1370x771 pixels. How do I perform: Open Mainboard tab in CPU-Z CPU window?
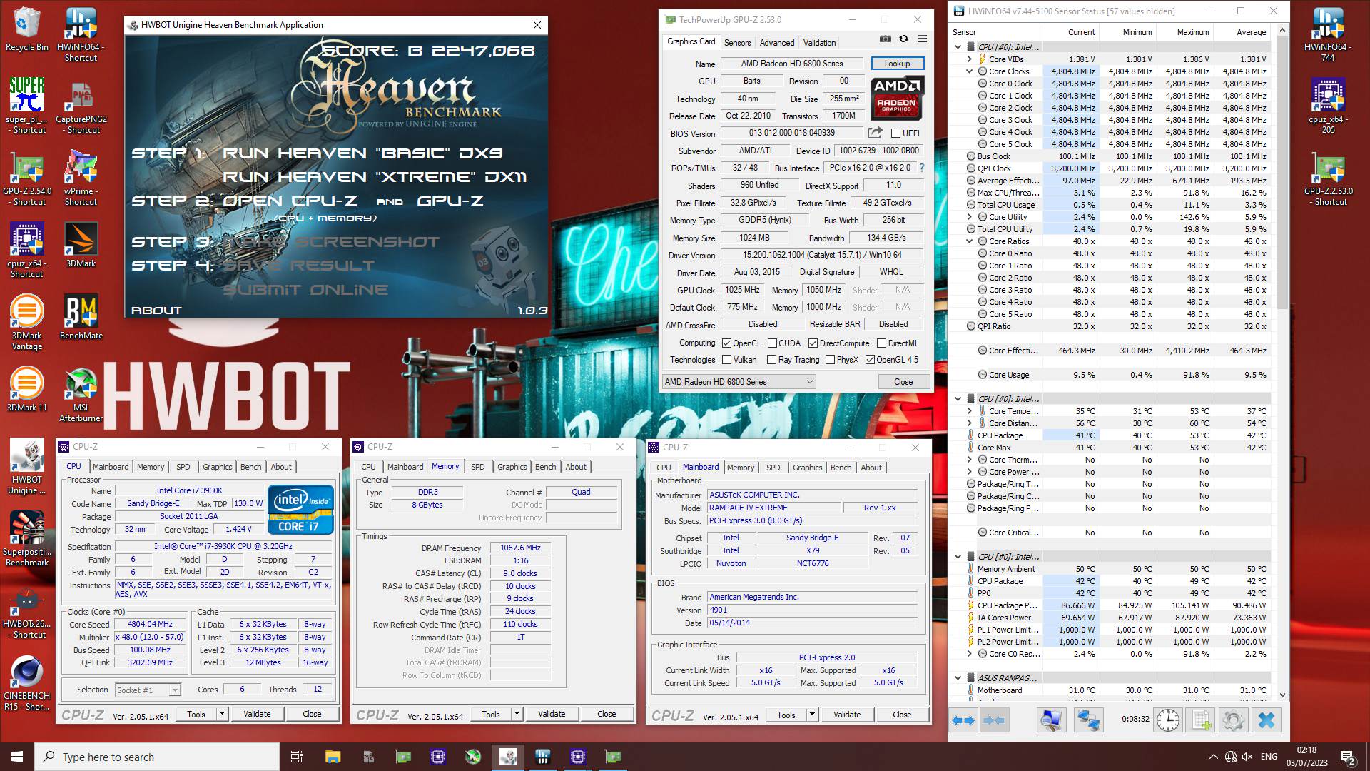[111, 467]
